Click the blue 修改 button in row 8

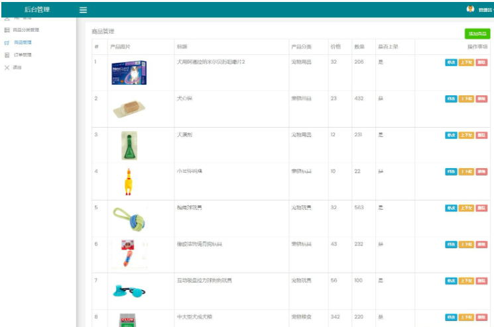[451, 318]
